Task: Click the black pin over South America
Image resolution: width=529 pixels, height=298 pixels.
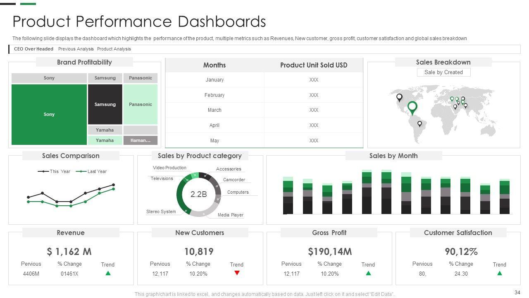Action: [x=420, y=123]
